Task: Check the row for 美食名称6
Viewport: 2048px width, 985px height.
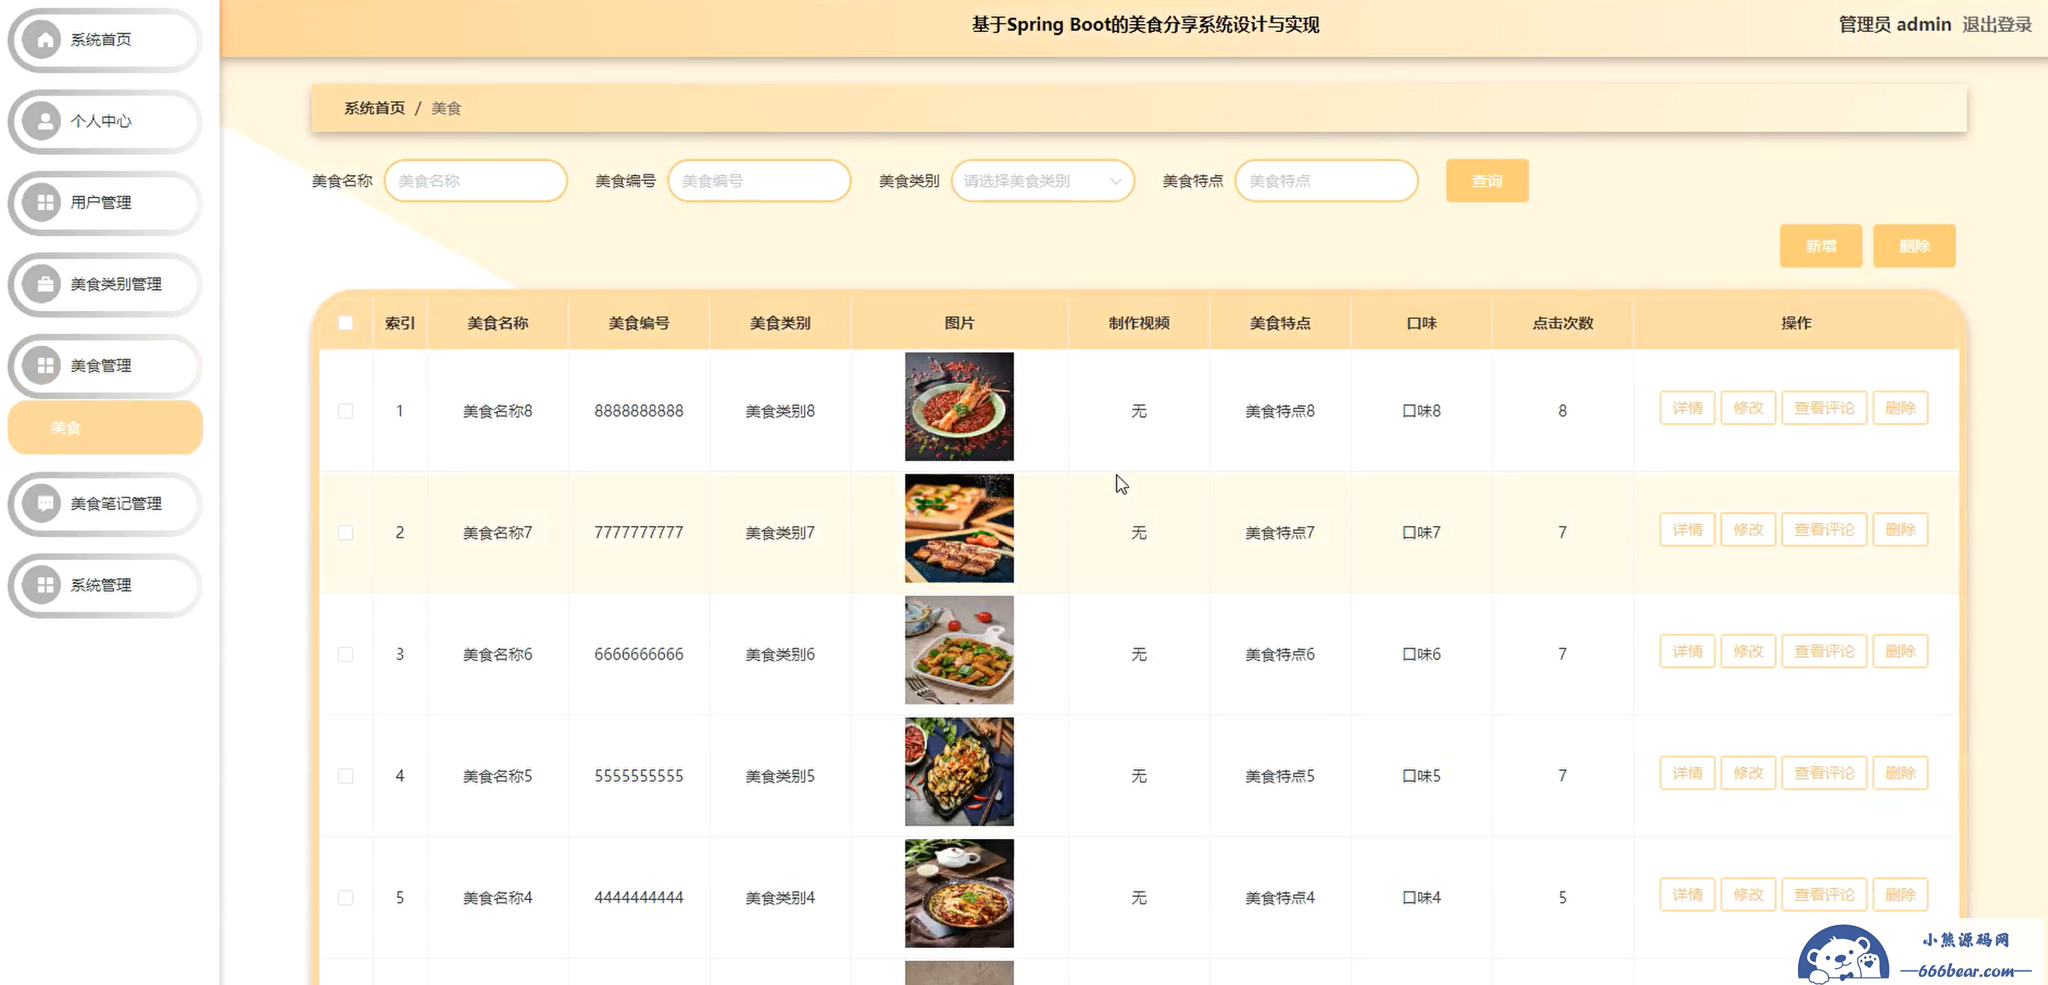Action: (x=345, y=654)
